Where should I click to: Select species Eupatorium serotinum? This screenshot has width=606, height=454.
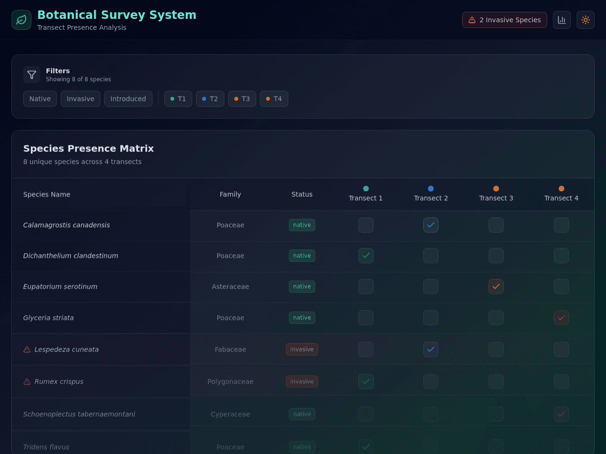[61, 287]
